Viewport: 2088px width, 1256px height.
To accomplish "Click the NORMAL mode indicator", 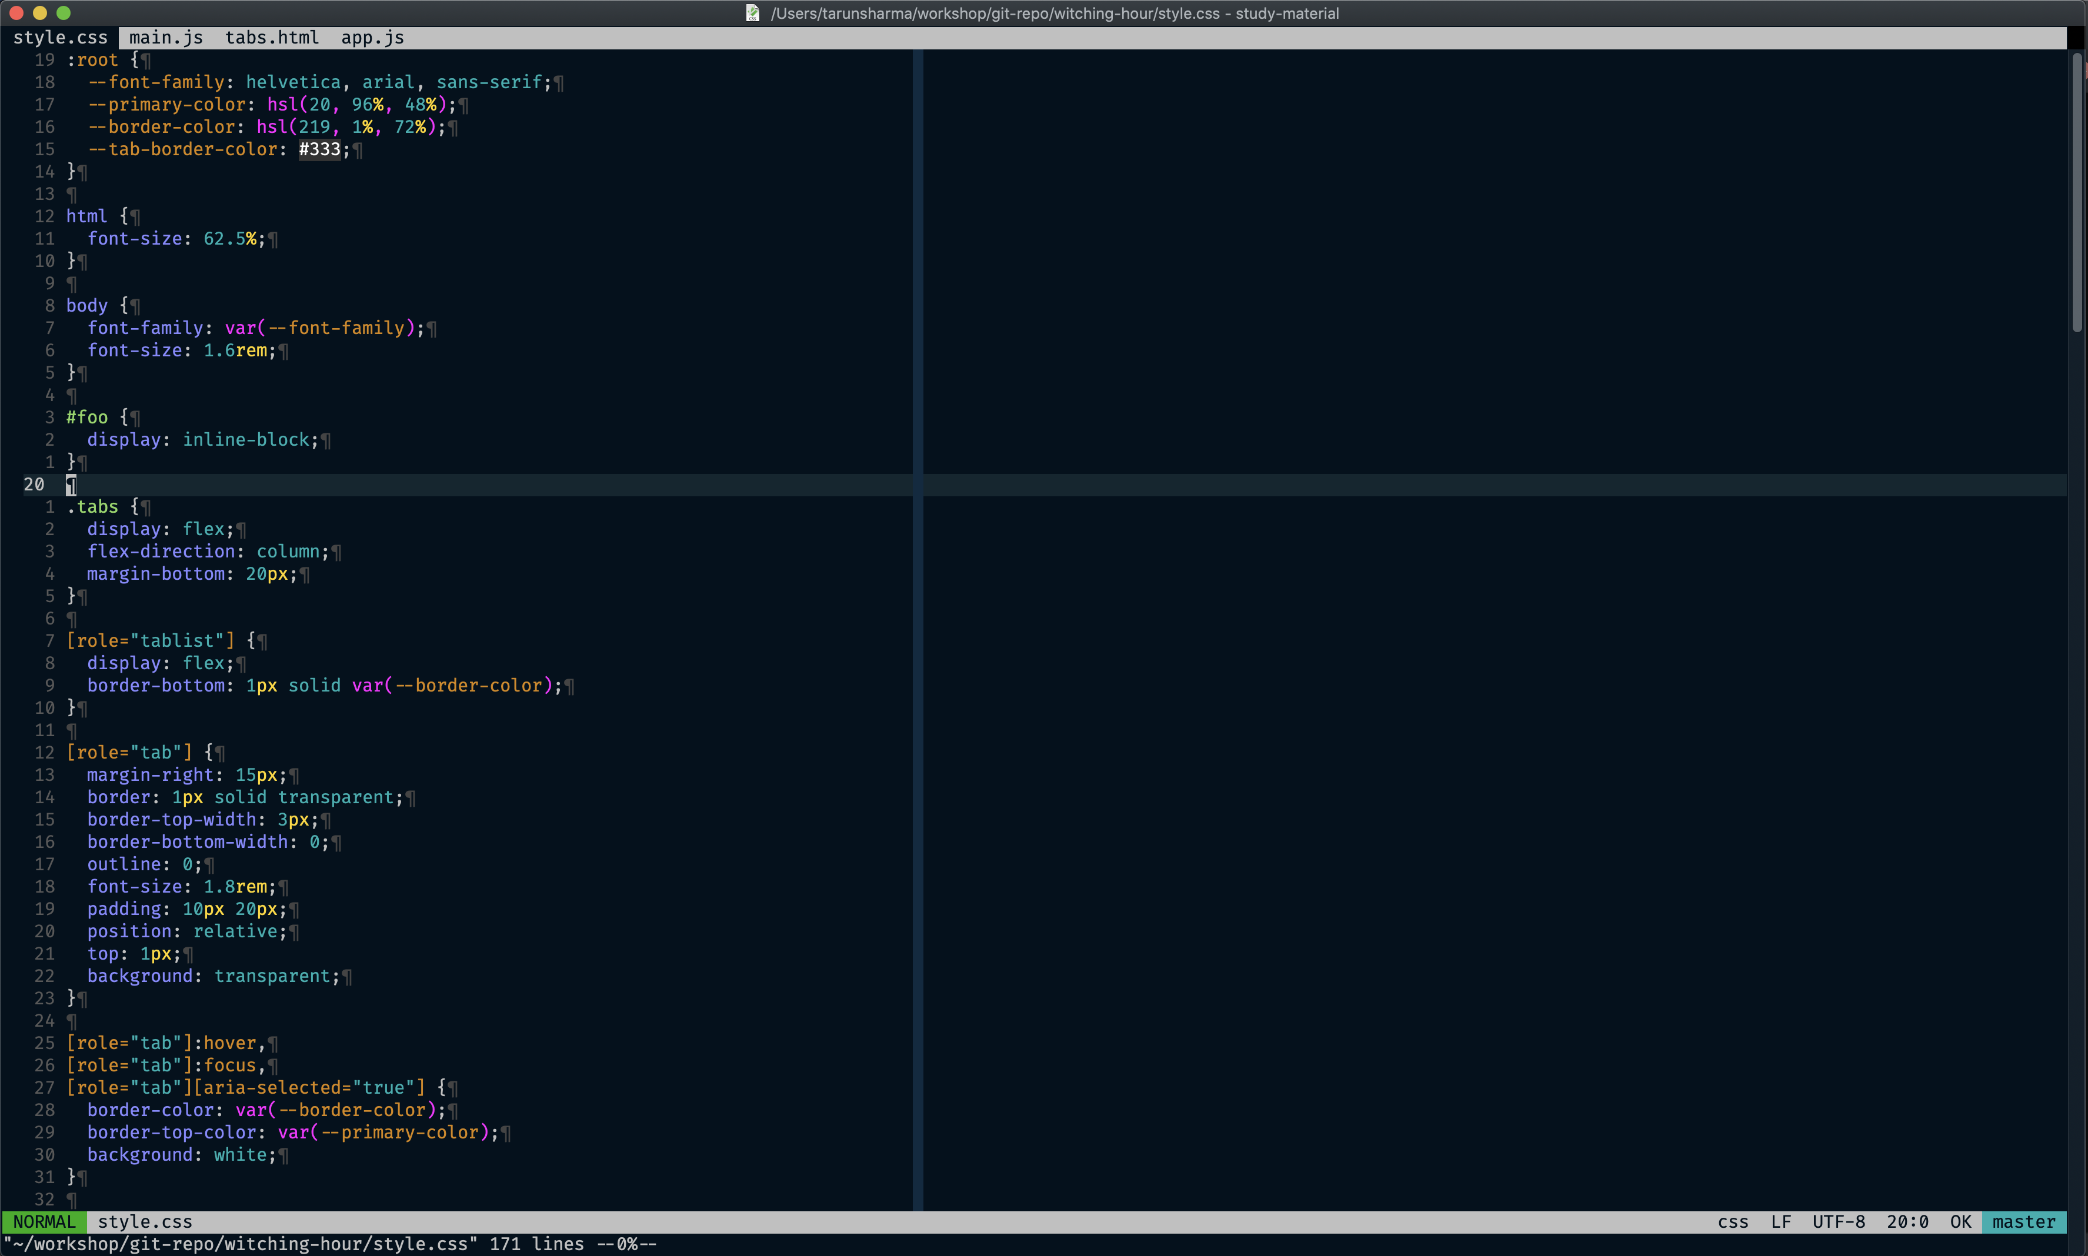I will [x=44, y=1221].
